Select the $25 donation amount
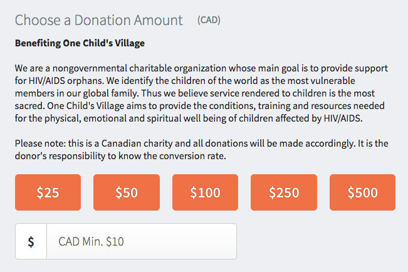Screen dimensions: 408x272 click(48, 192)
